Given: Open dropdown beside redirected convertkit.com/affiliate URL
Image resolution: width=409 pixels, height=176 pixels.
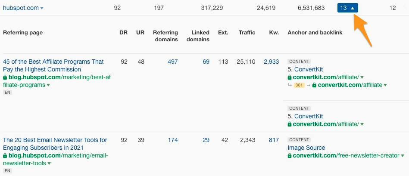Looking at the screenshot, I should (385, 85).
